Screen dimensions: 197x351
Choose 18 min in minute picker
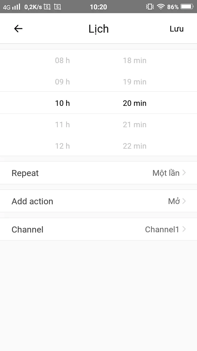[135, 60]
